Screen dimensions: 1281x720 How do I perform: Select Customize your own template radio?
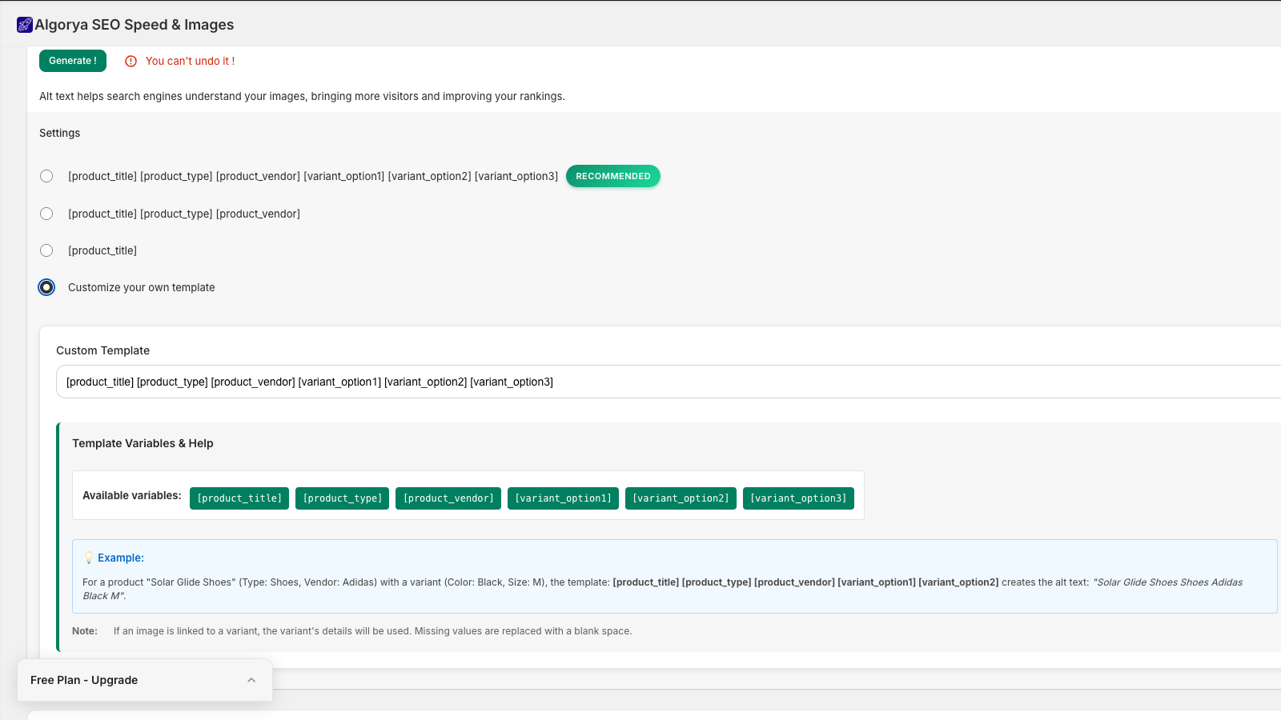coord(46,287)
